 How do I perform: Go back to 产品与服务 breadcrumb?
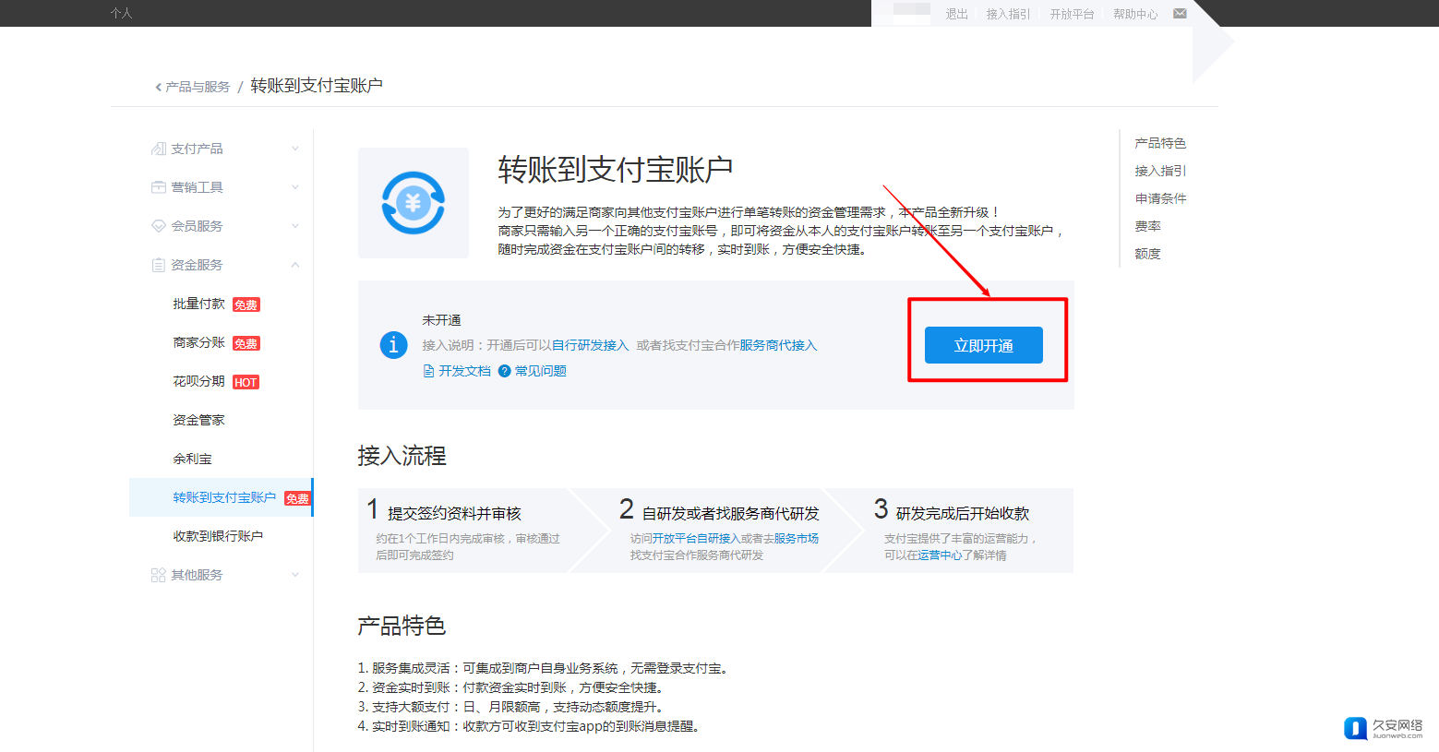point(197,87)
